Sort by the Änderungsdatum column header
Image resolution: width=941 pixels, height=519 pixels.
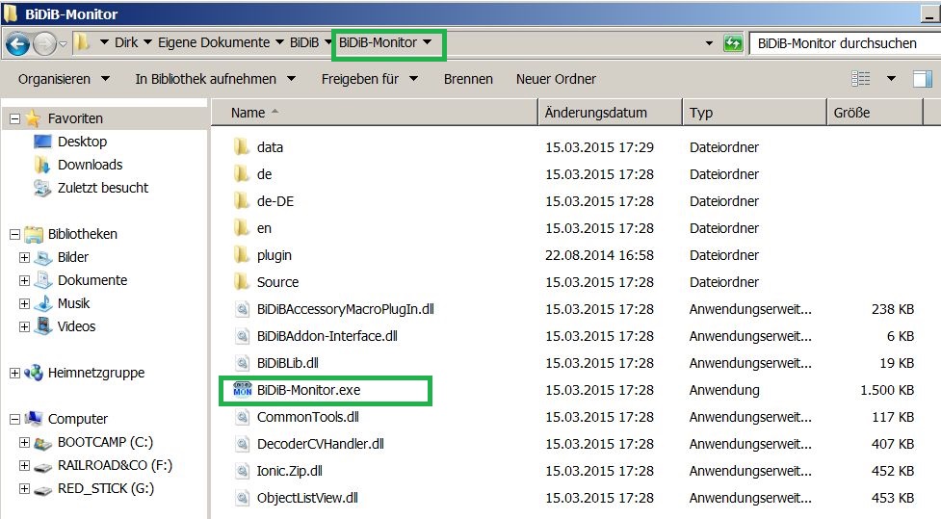610,113
